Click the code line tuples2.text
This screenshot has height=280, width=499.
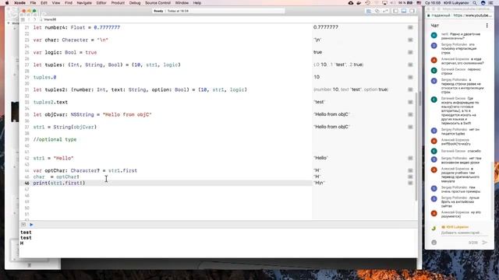tap(50, 102)
